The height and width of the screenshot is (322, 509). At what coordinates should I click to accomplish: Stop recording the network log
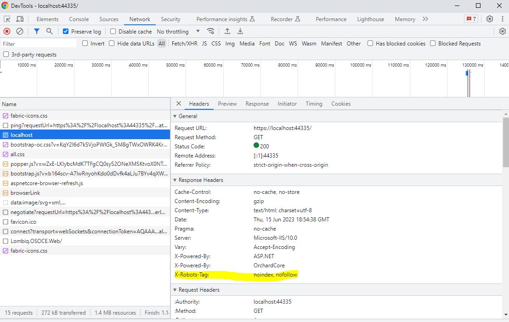7,31
